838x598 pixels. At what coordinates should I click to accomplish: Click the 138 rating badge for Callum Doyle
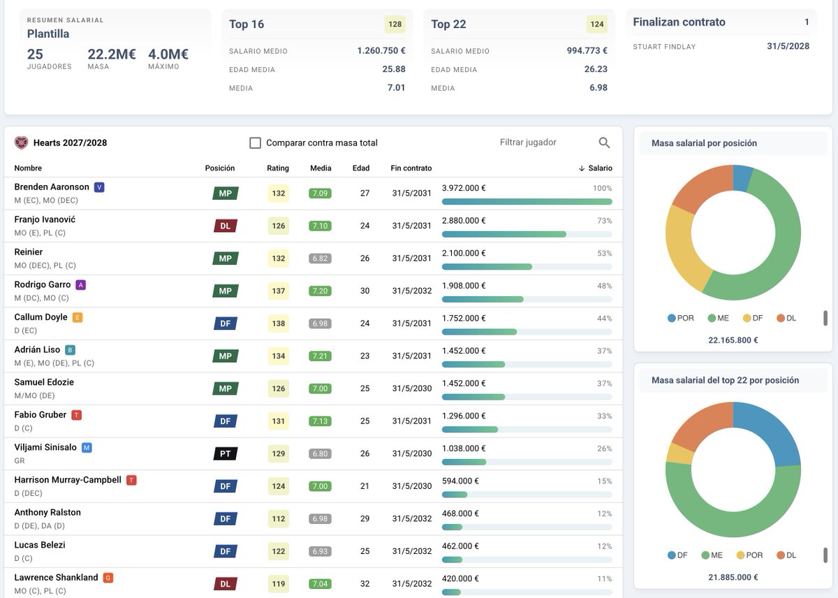tap(279, 323)
